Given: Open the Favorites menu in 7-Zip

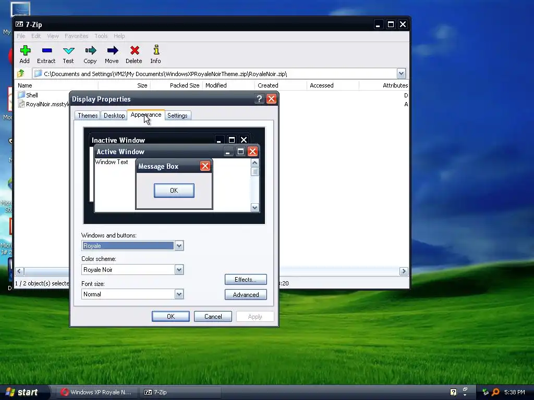Looking at the screenshot, I should click(x=77, y=36).
